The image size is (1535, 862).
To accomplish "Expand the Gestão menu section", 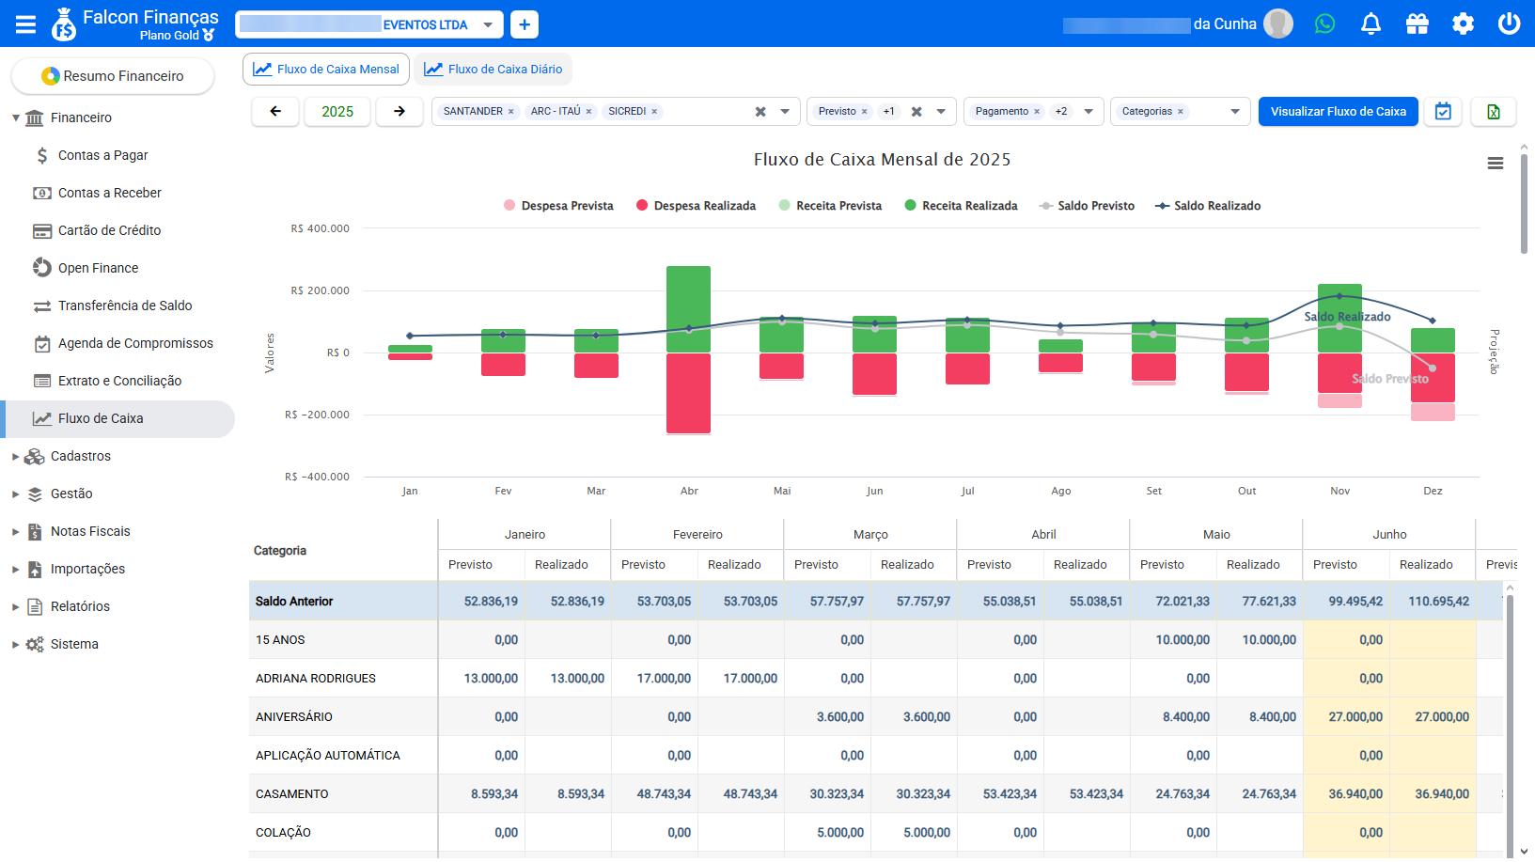I will point(16,494).
